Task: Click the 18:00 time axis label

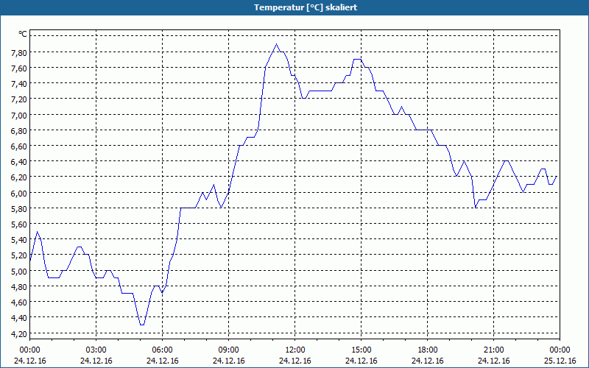Action: coord(428,350)
